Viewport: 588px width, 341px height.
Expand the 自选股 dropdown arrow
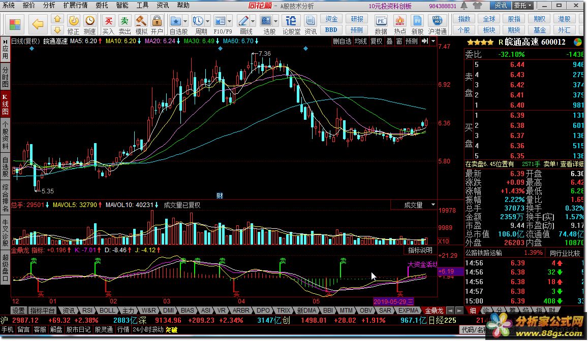pos(185,21)
